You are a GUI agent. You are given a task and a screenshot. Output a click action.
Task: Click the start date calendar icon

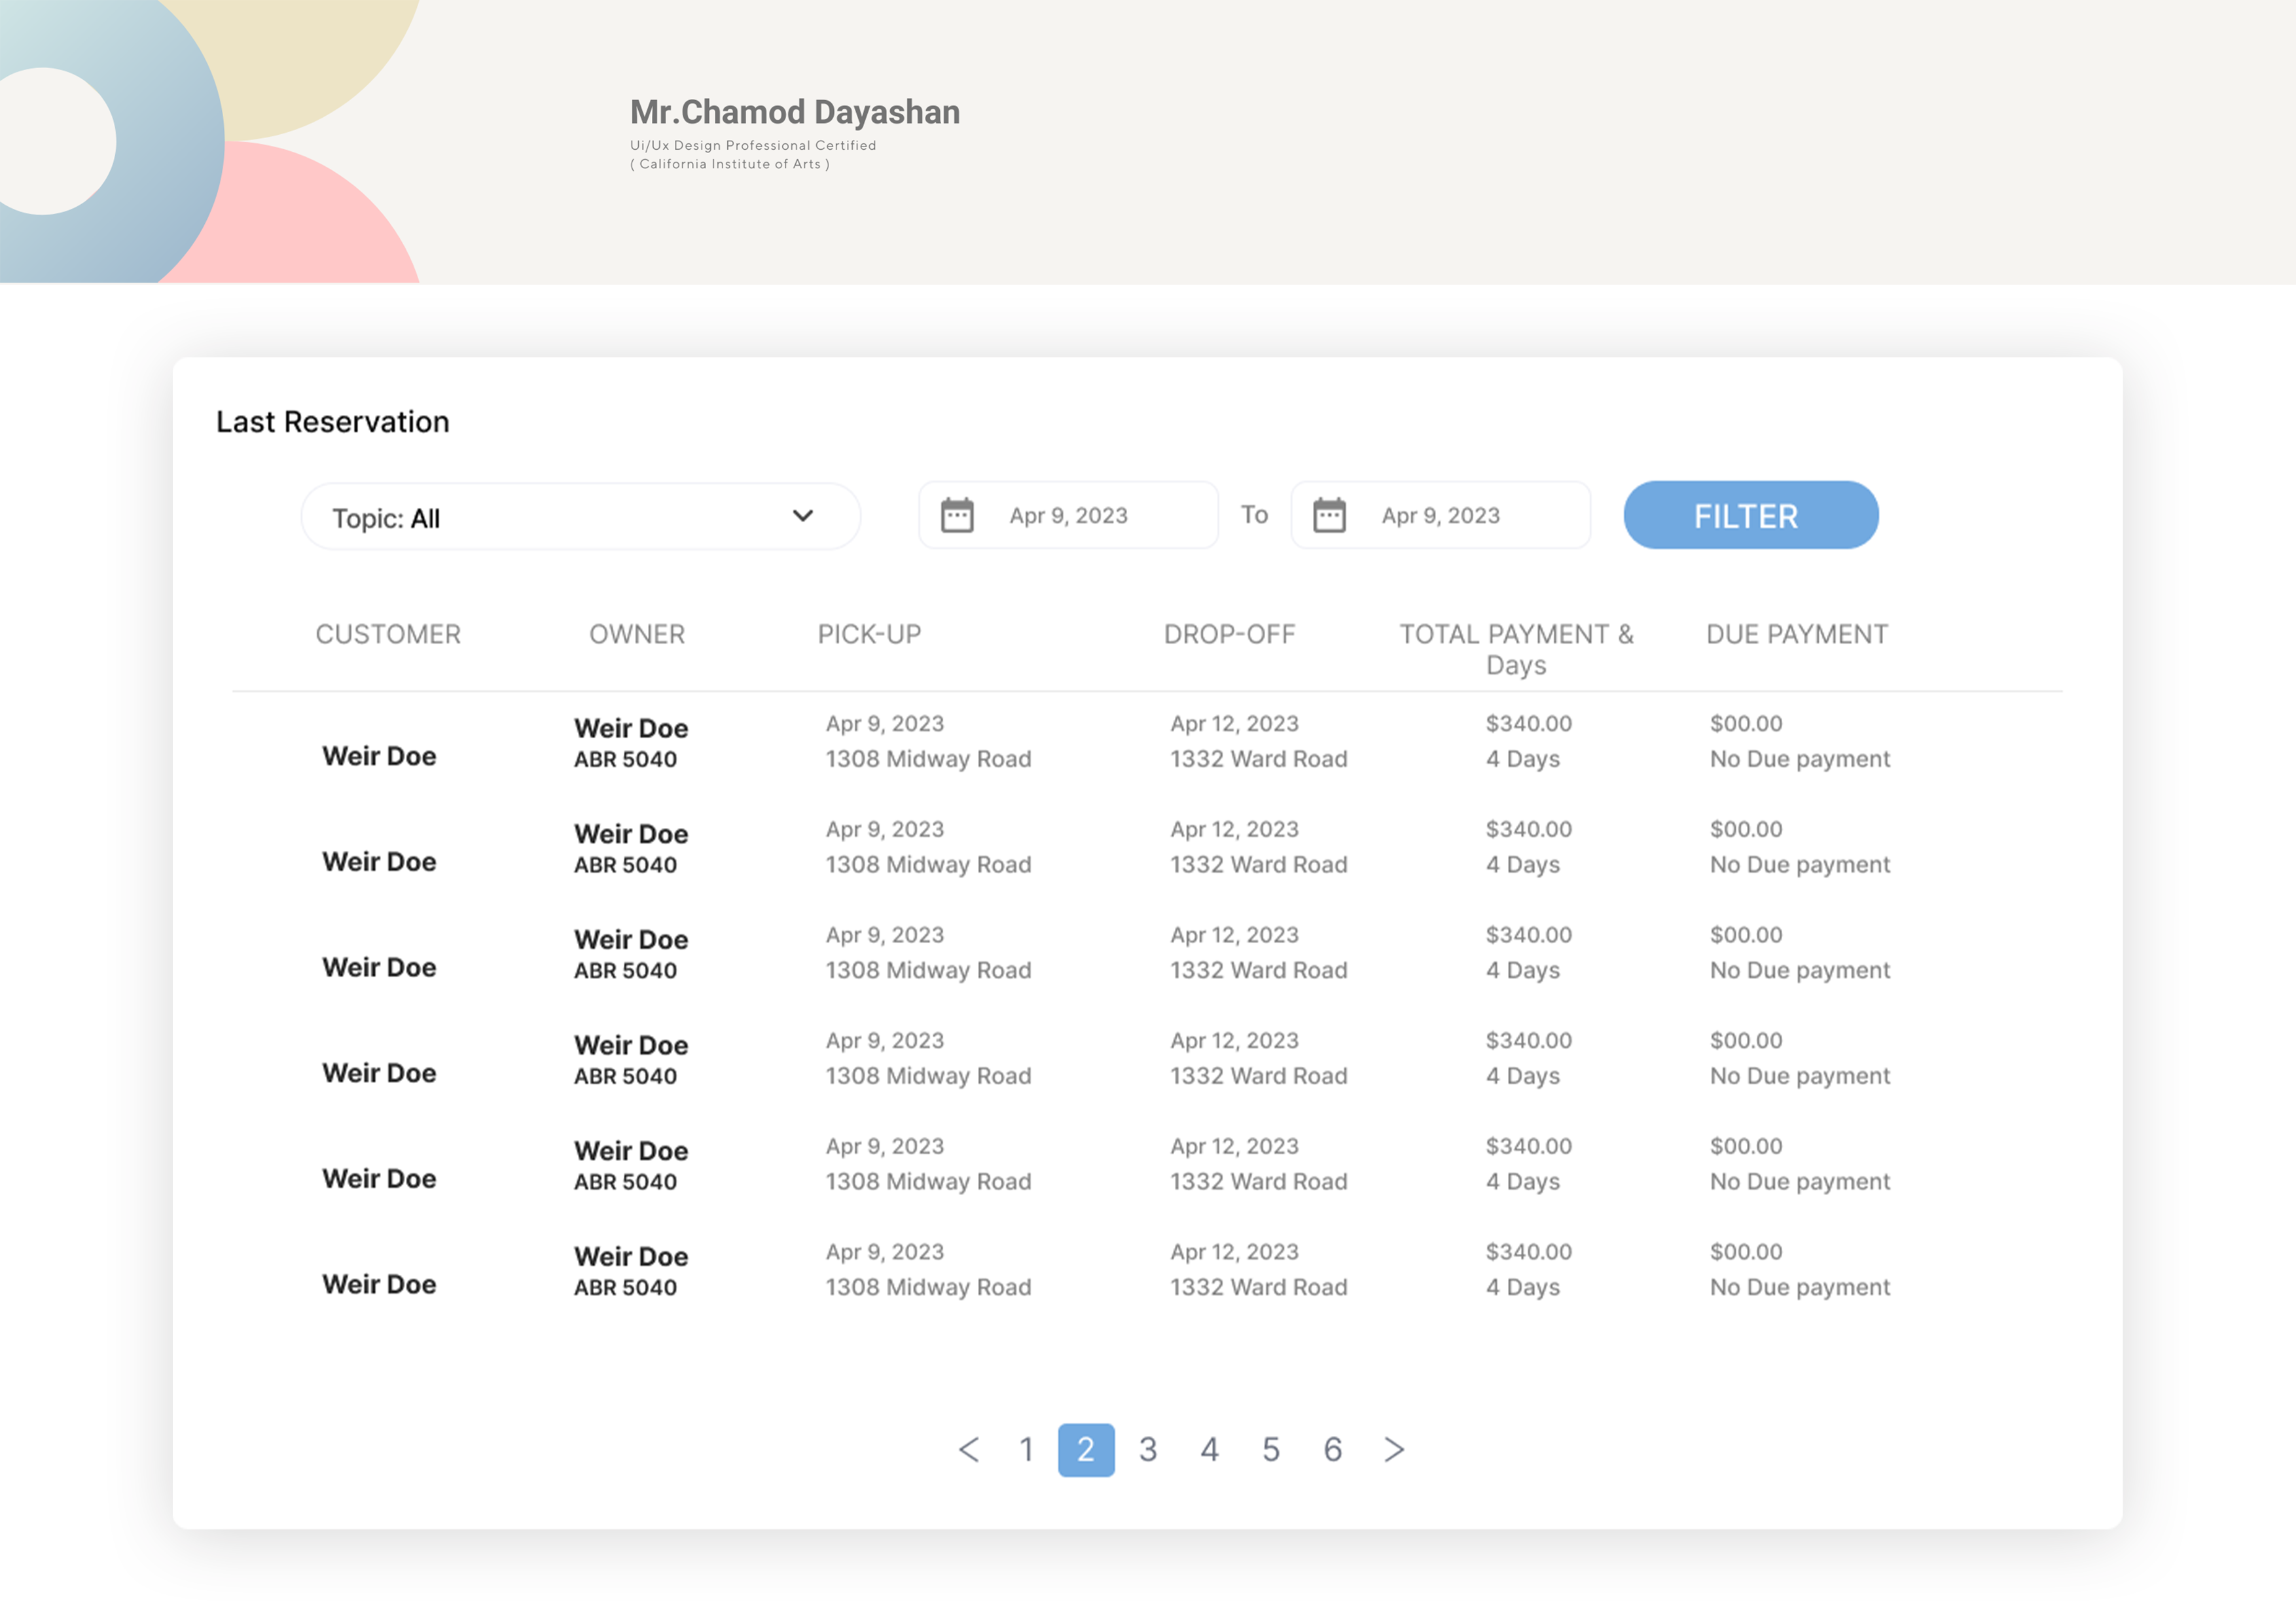tap(957, 515)
